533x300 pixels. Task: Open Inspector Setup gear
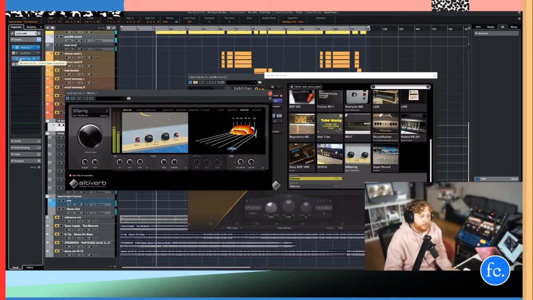coord(39,167)
